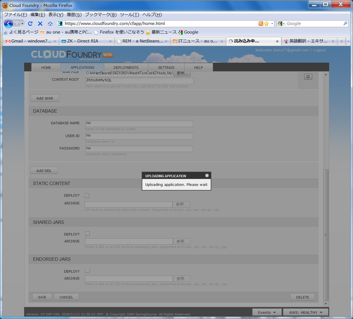Open the 履歴(S) menu
This screenshot has height=319, width=353.
pyautogui.click(x=74, y=15)
